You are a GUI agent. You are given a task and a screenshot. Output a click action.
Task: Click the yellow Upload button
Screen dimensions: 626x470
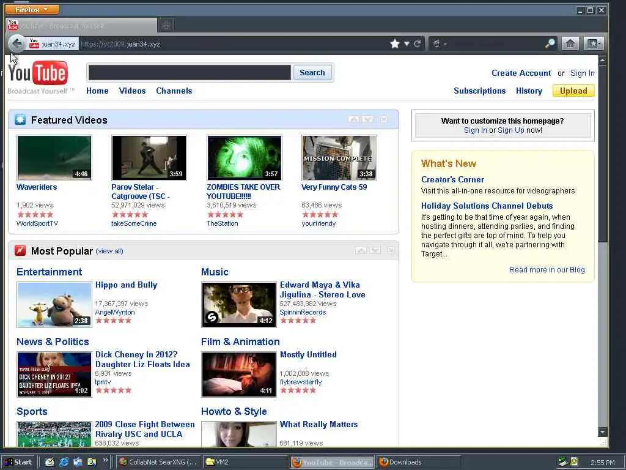[x=573, y=91]
